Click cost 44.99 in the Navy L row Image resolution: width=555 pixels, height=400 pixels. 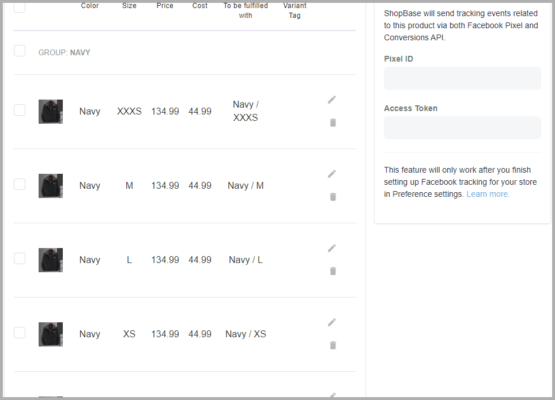[x=200, y=260]
